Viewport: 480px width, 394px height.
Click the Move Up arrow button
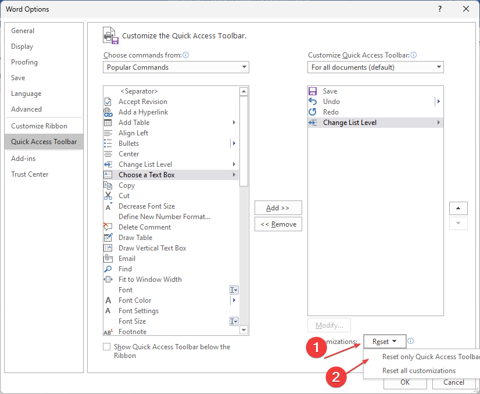[458, 208]
